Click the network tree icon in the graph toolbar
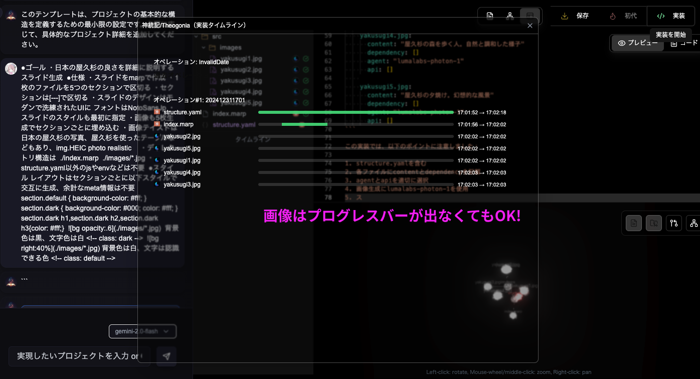This screenshot has height=379, width=700. point(694,223)
